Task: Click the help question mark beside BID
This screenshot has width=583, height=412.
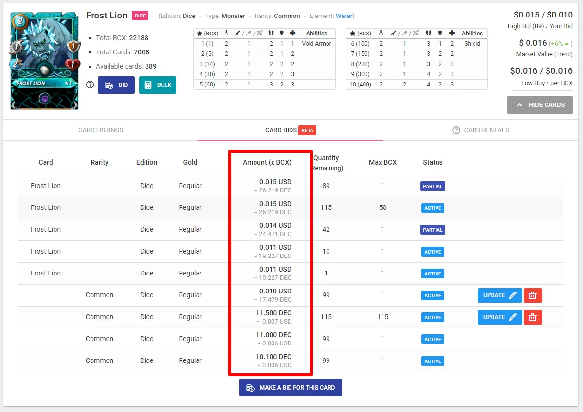Action: [90, 85]
